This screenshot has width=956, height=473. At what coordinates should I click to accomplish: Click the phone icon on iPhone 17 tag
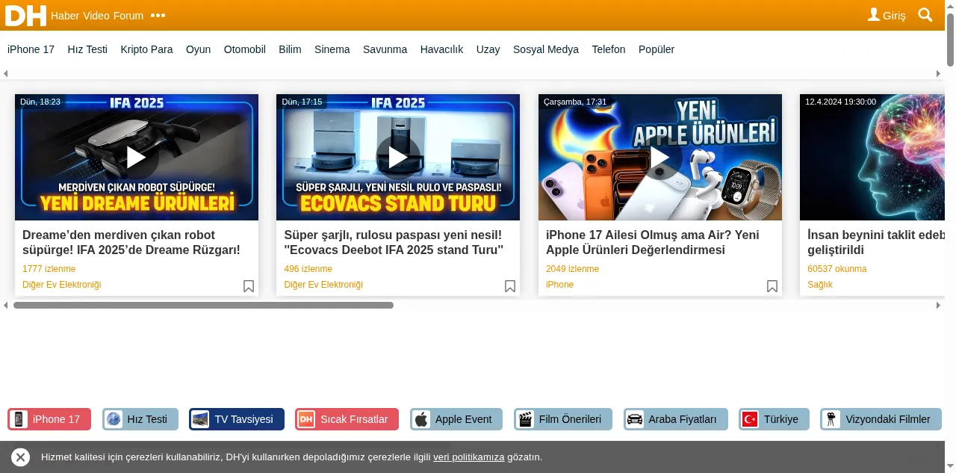tap(19, 419)
